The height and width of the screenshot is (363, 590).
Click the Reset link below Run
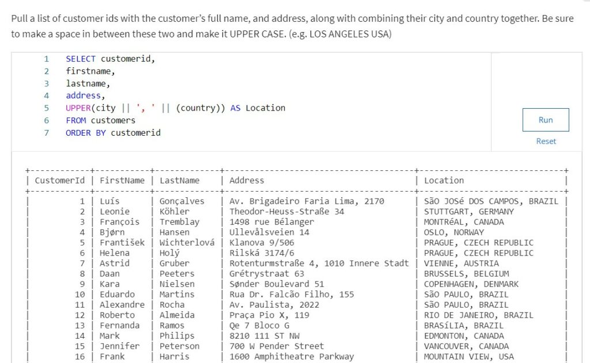pyautogui.click(x=545, y=141)
